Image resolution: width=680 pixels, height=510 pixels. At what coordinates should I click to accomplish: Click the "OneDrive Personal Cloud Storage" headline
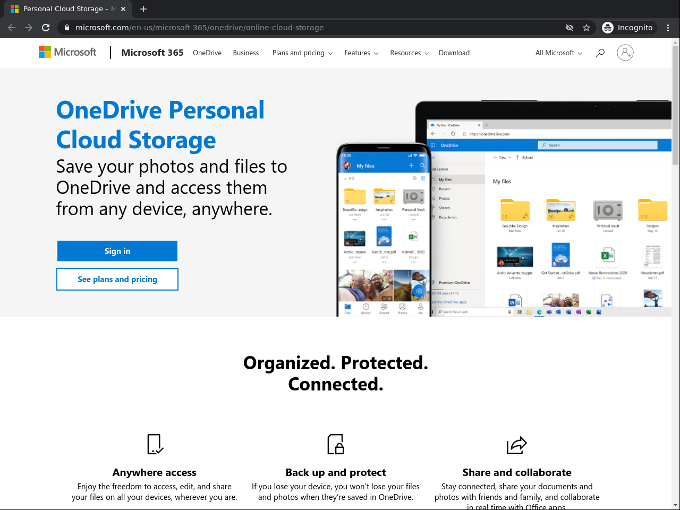[160, 125]
